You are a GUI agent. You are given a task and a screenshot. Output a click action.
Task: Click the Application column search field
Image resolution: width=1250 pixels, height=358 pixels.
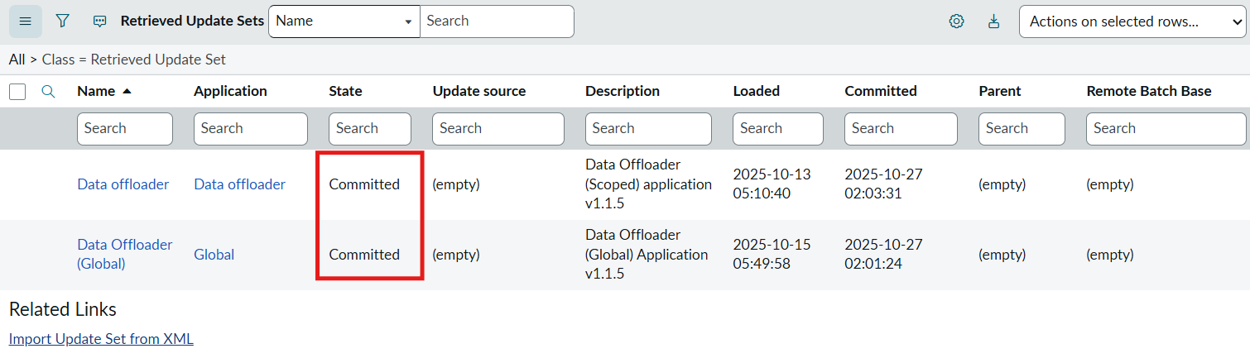point(251,129)
